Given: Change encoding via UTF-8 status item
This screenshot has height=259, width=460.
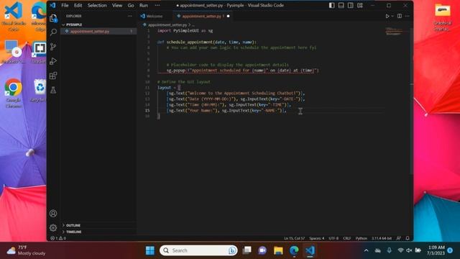Looking at the screenshot, I should (x=333, y=238).
